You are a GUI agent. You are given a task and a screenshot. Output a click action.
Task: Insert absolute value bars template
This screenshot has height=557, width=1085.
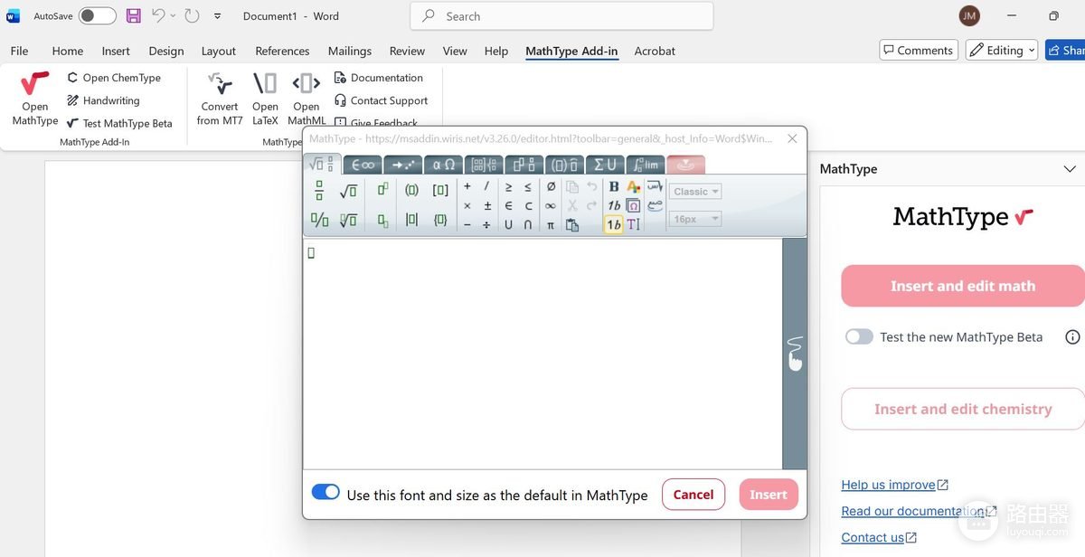(x=411, y=220)
